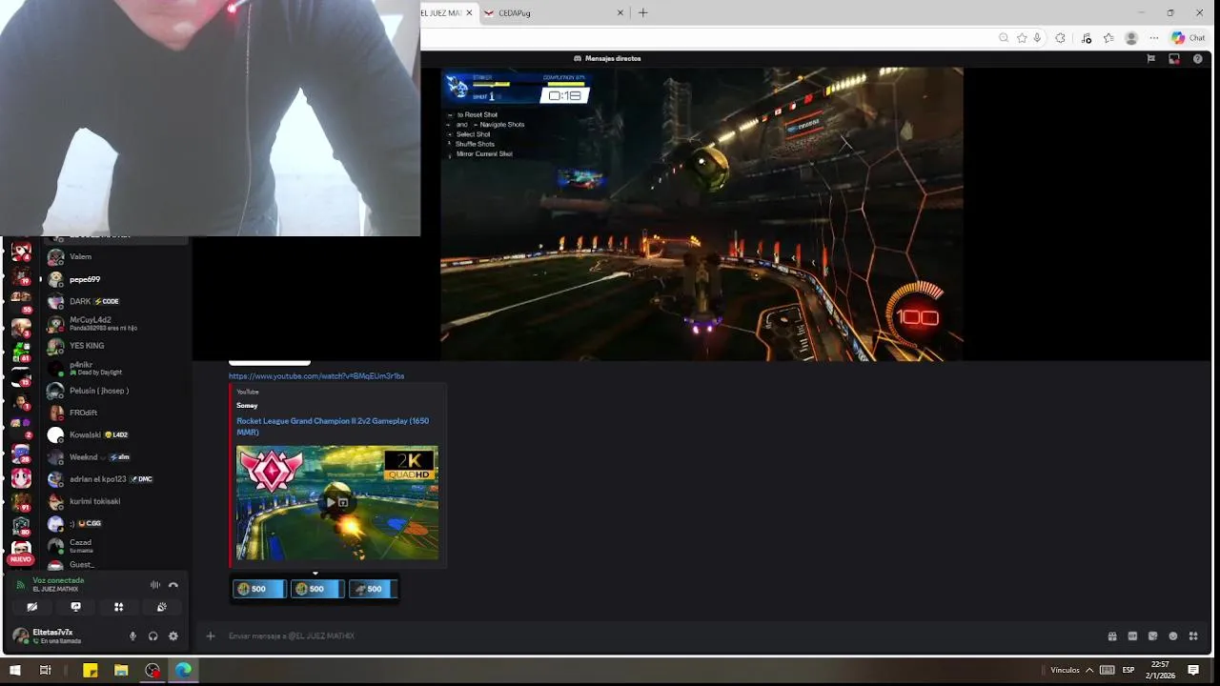Open apps launcher in message bar
Screen dimensions: 1220x686
coord(1193,636)
